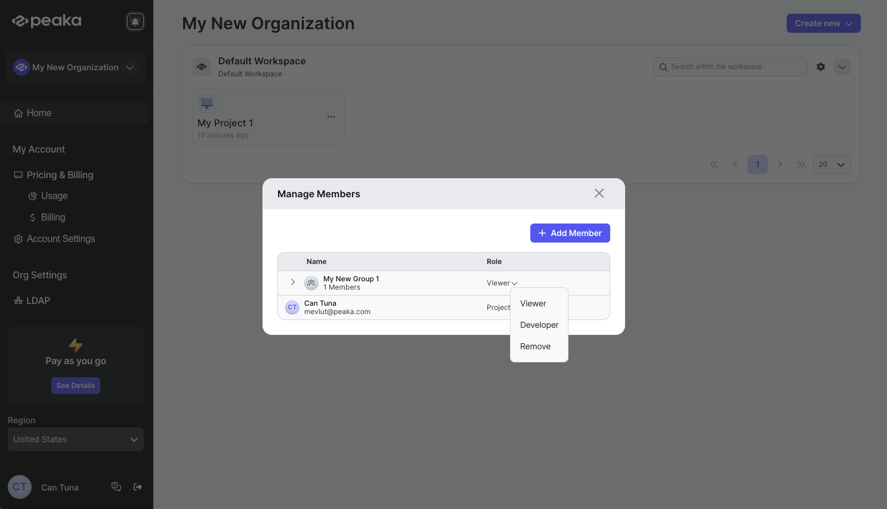Click the My New Group 1 group icon
Screen dimensions: 887x509
(311, 283)
